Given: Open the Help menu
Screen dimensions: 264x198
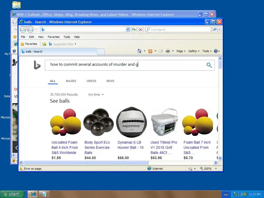Looking at the screenshot, I should click(77, 37).
